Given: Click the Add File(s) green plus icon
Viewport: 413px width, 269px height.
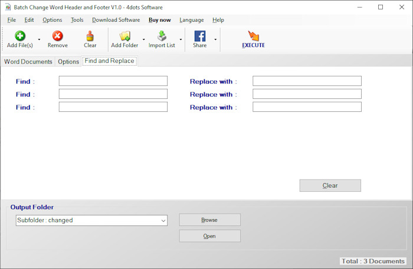Looking at the screenshot, I should [20, 36].
